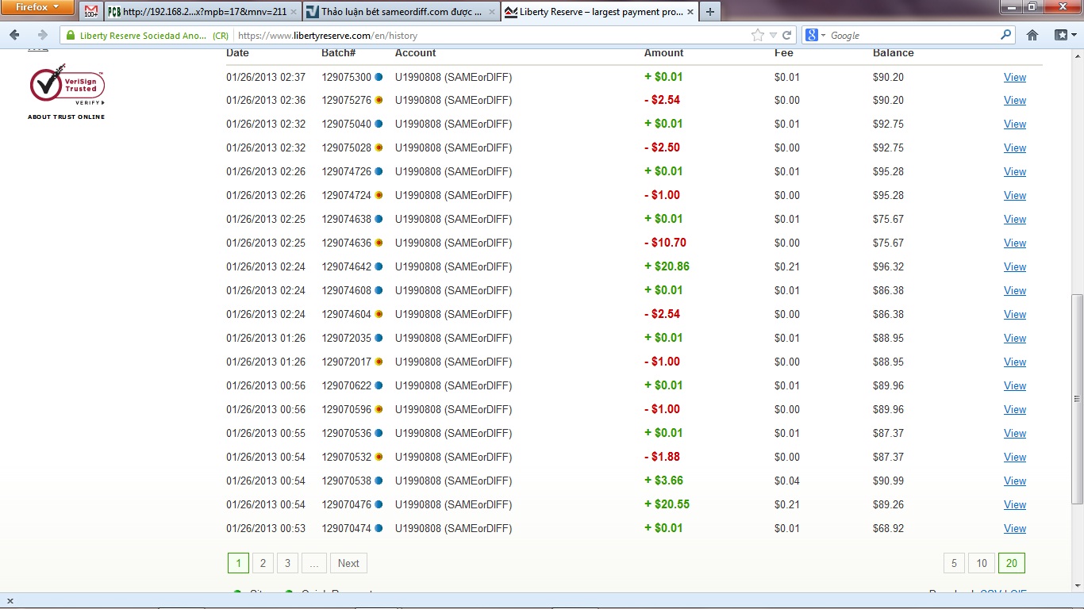
Task: Click the Liberty Reserve site identity badge
Action: coord(147,36)
